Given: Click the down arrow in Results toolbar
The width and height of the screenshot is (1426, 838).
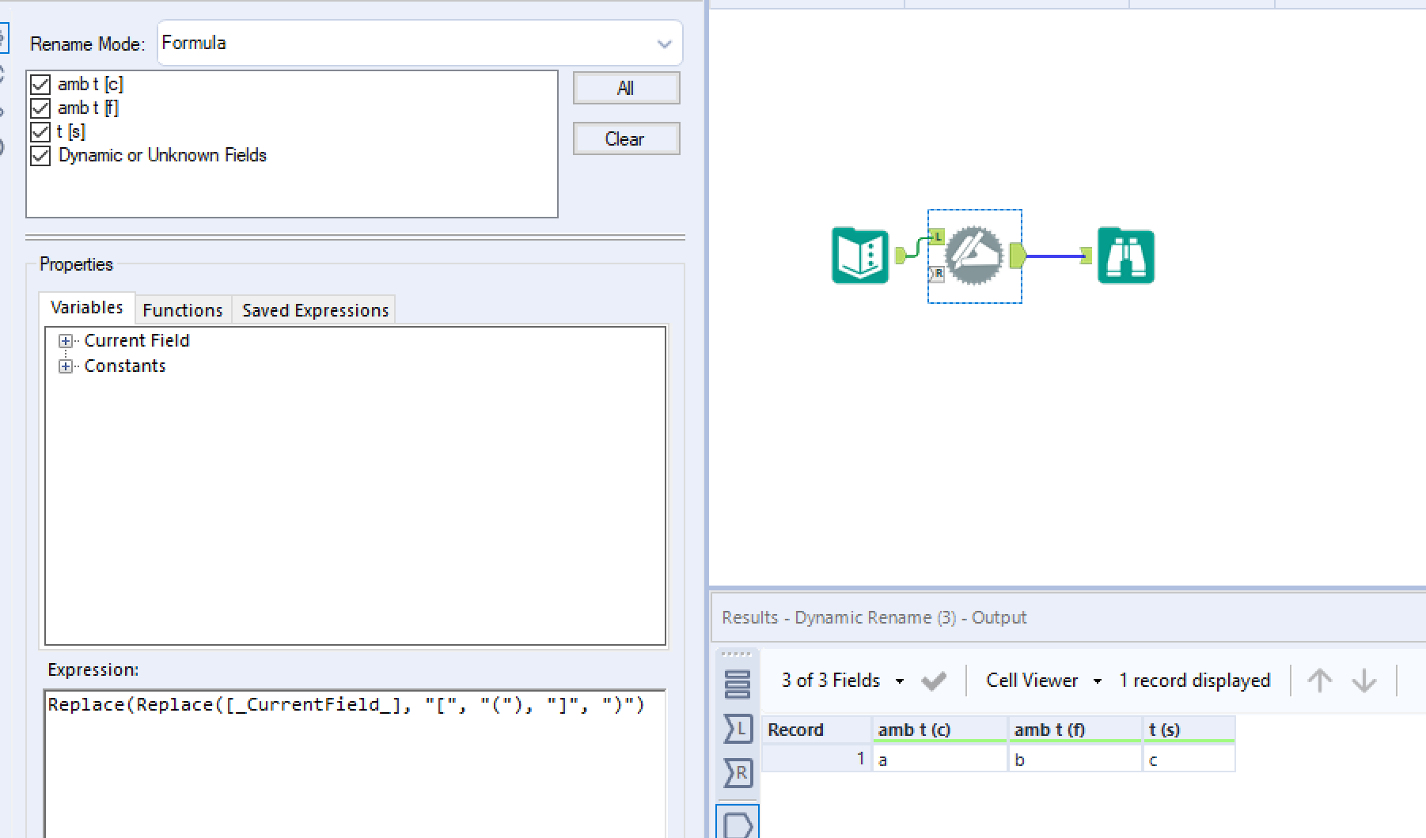Looking at the screenshot, I should point(1363,681).
